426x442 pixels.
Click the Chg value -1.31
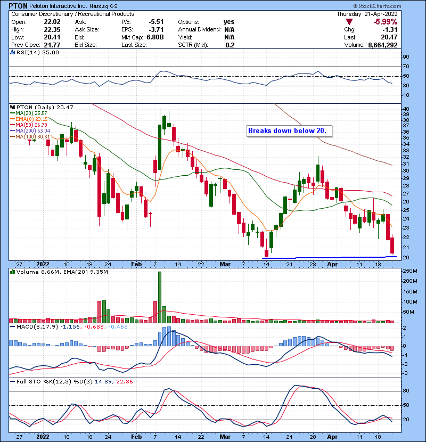click(390, 30)
